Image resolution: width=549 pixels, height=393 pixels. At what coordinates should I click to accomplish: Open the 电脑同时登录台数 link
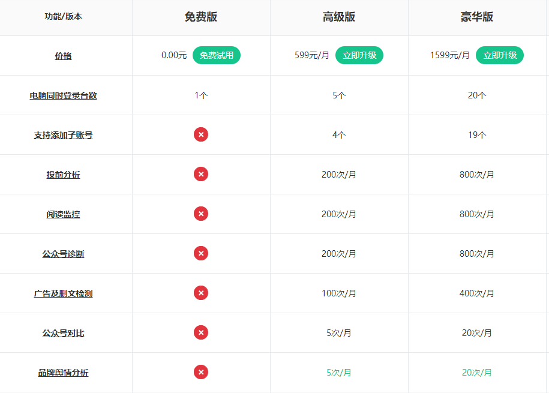pyautogui.click(x=64, y=95)
